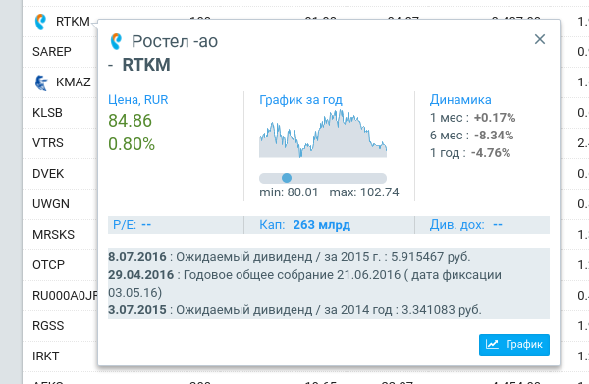Screen dimensions: 589x384
Task: Click the Кап: 263 млрд capitalization cell
Action: tap(304, 225)
